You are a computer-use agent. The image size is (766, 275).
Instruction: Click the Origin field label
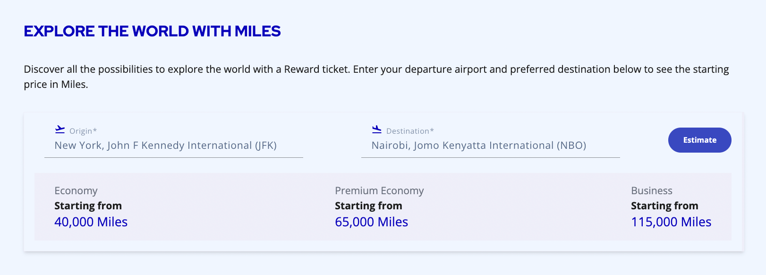(x=83, y=131)
